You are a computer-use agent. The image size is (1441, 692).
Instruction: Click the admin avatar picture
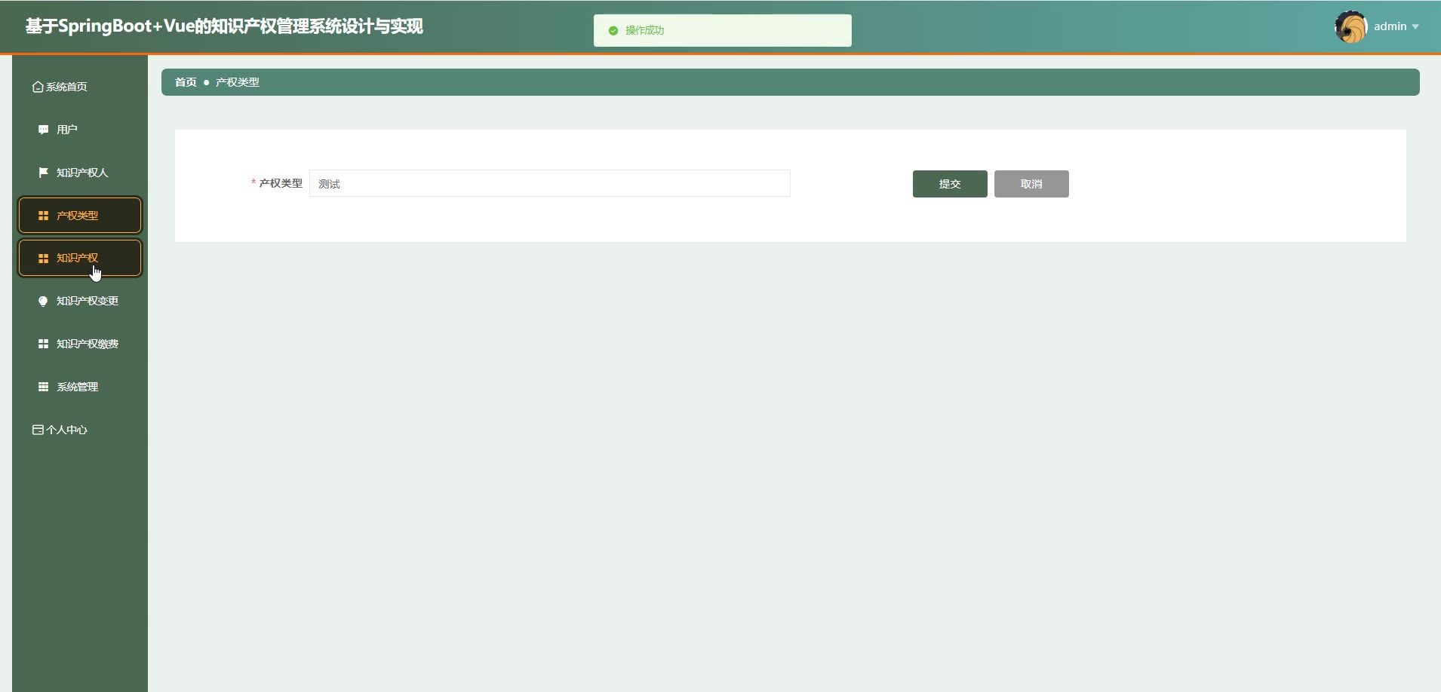[1350, 27]
